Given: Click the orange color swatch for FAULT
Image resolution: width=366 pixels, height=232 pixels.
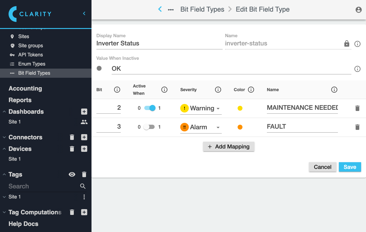Looking at the screenshot, I should coord(240,127).
